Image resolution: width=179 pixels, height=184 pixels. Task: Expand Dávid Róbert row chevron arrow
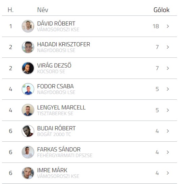tap(168, 26)
